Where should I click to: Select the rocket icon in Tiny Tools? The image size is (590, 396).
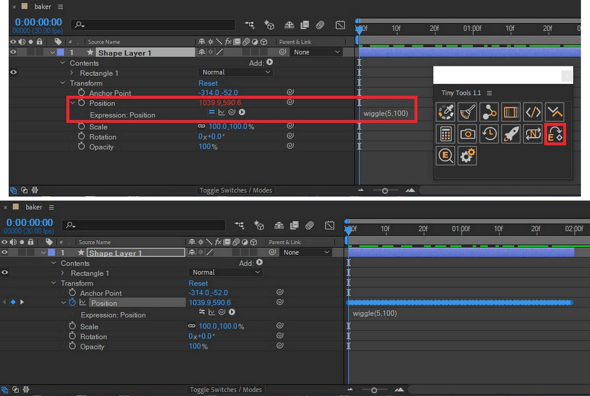coord(511,134)
